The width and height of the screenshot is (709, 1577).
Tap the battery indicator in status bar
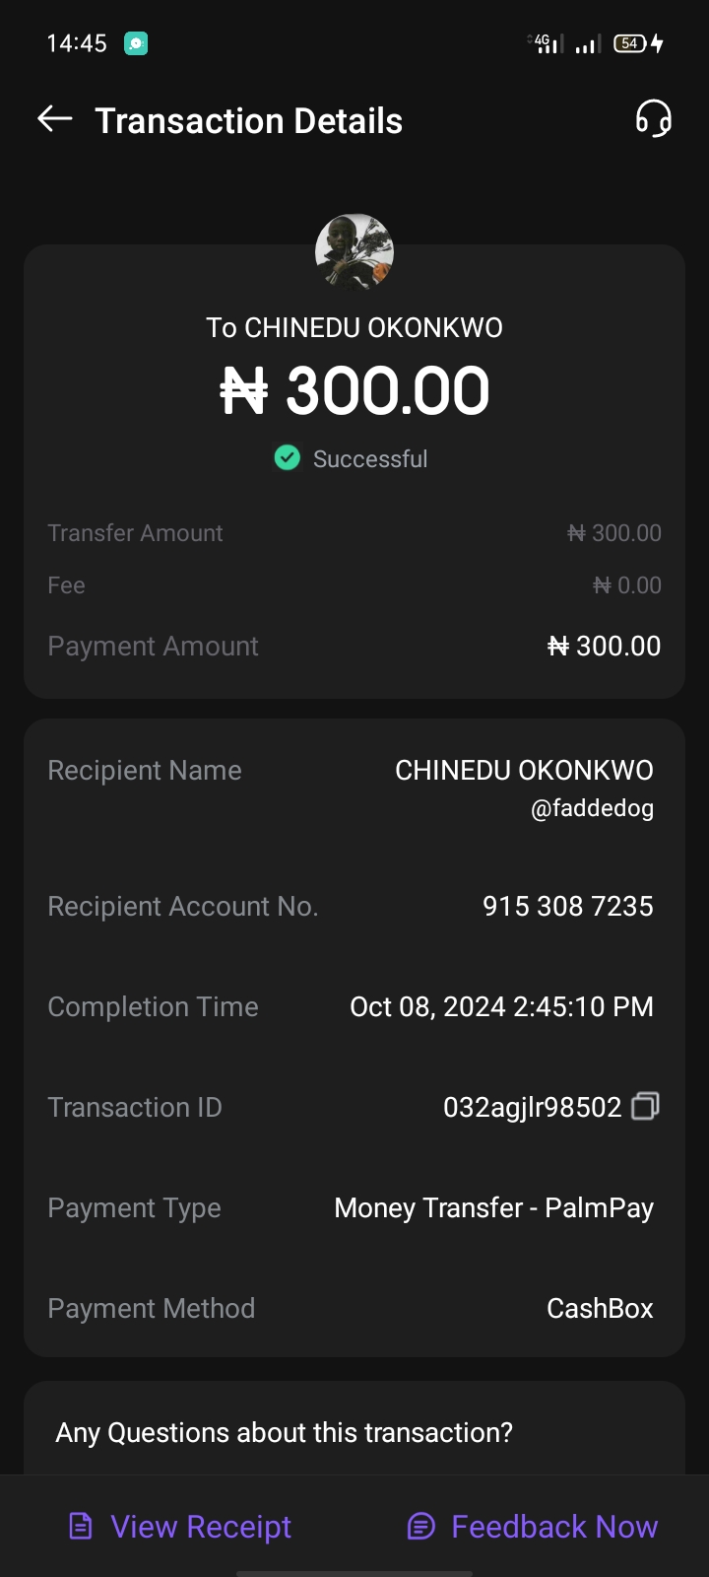point(630,43)
